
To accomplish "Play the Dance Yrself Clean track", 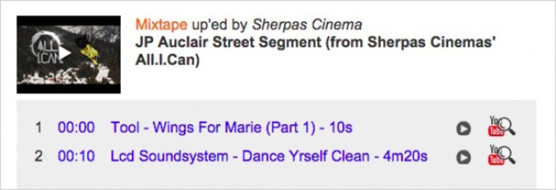I will click(463, 158).
